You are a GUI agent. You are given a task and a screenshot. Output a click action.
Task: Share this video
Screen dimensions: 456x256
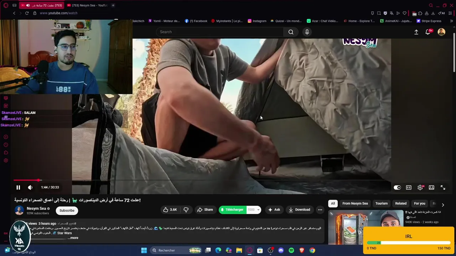pos(205,210)
